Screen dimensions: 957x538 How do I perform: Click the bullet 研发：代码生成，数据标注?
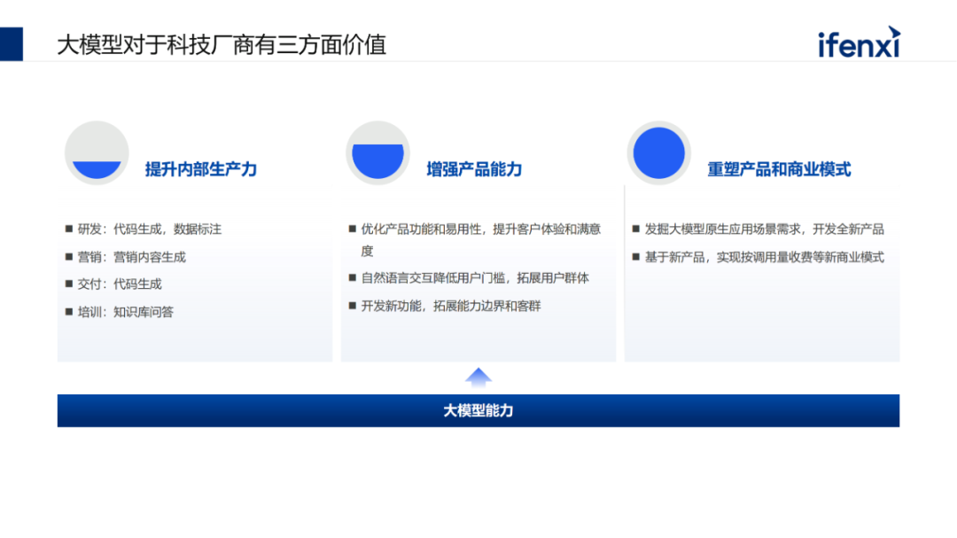[144, 229]
